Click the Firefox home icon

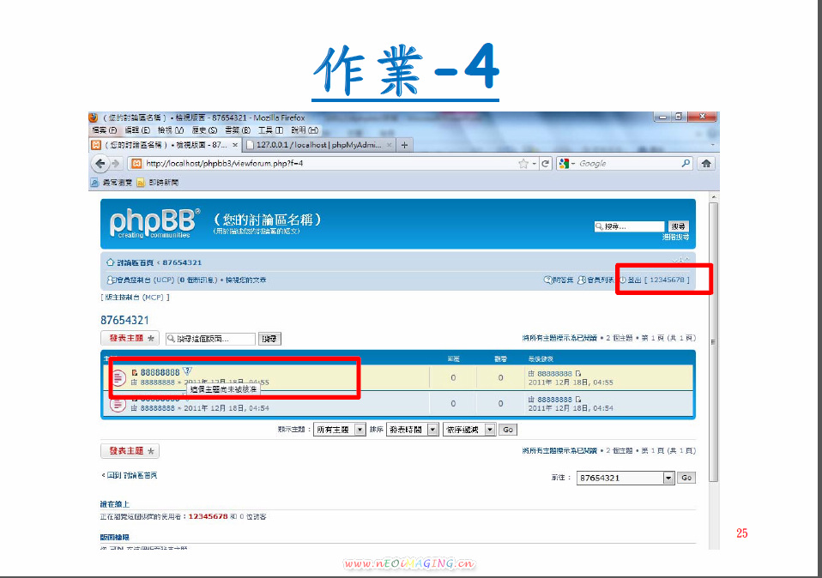(x=707, y=163)
